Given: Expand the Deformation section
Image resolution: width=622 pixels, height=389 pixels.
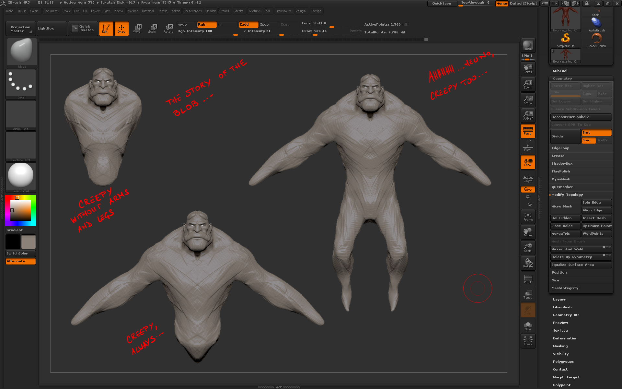Looking at the screenshot, I should [x=565, y=338].
